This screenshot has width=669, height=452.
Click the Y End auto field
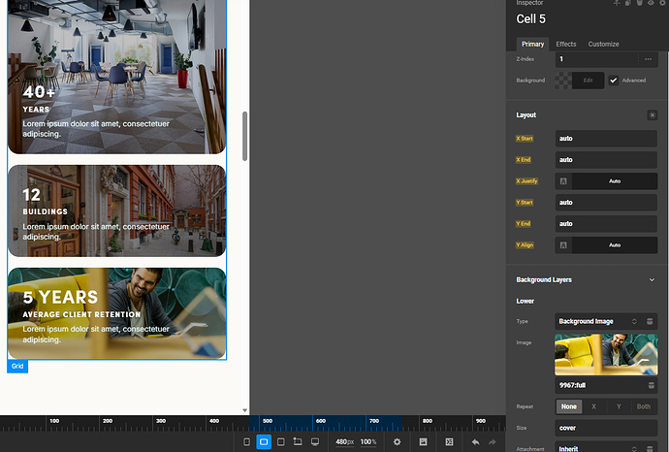point(606,224)
